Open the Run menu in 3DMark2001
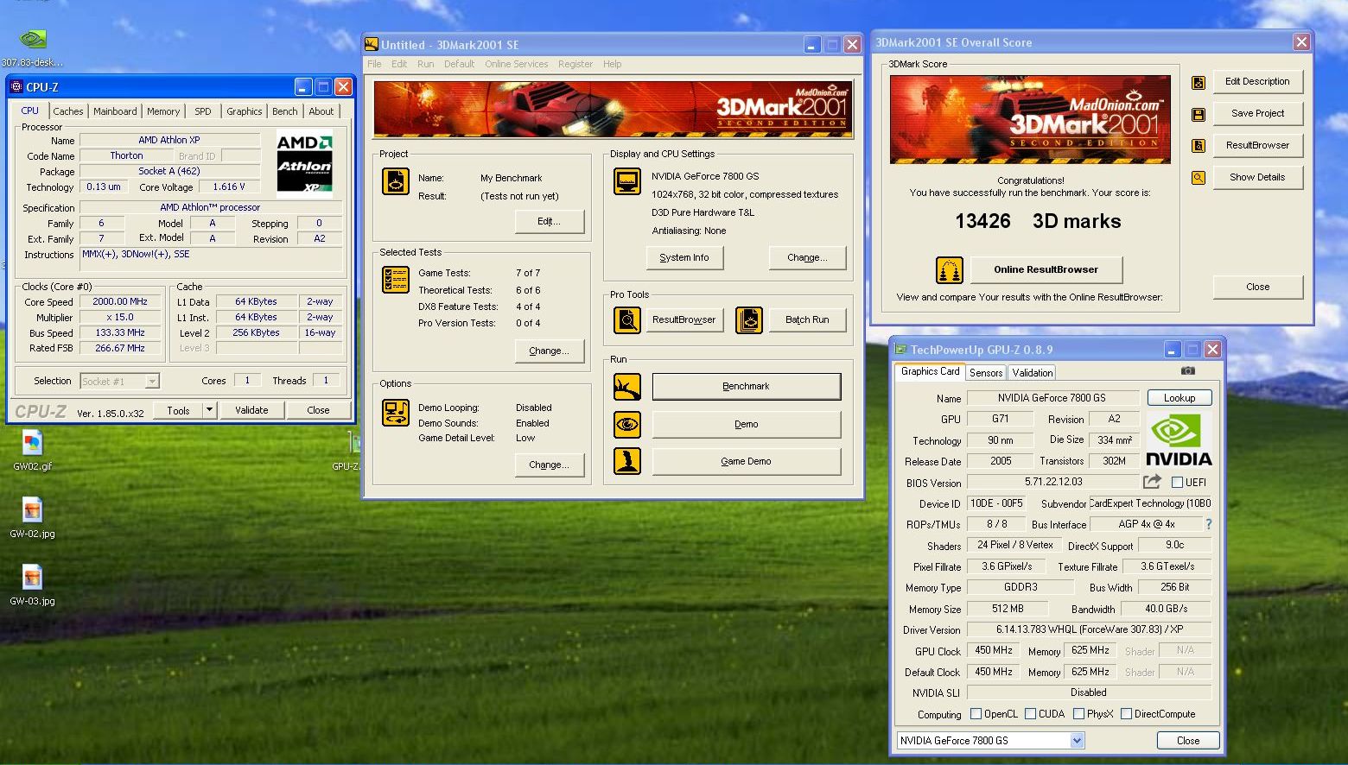The image size is (1348, 765). pos(425,64)
